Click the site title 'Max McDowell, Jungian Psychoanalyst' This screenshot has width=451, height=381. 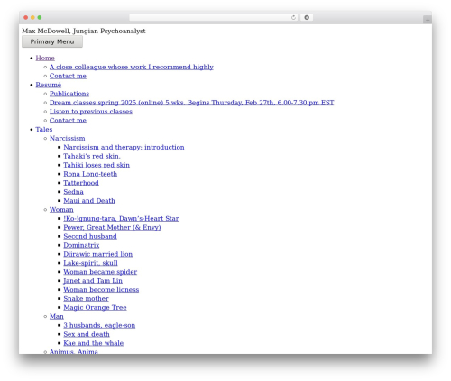click(x=84, y=31)
